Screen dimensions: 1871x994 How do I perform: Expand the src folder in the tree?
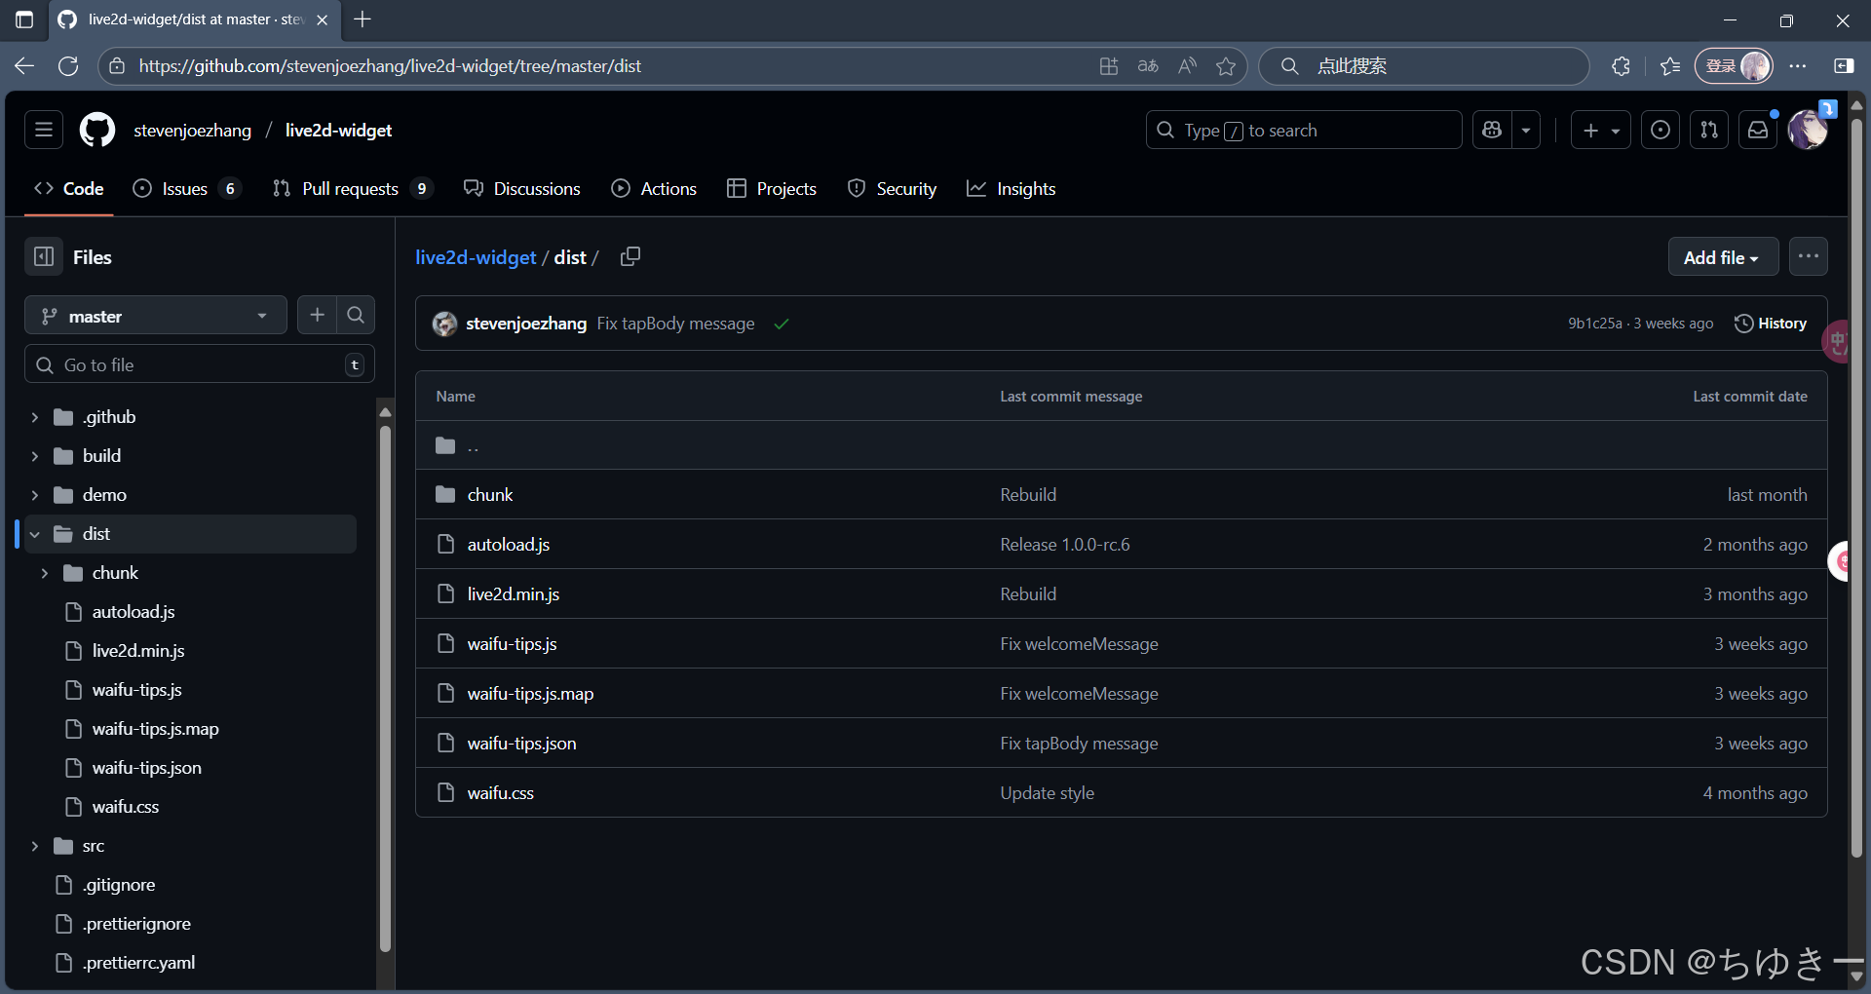(35, 846)
